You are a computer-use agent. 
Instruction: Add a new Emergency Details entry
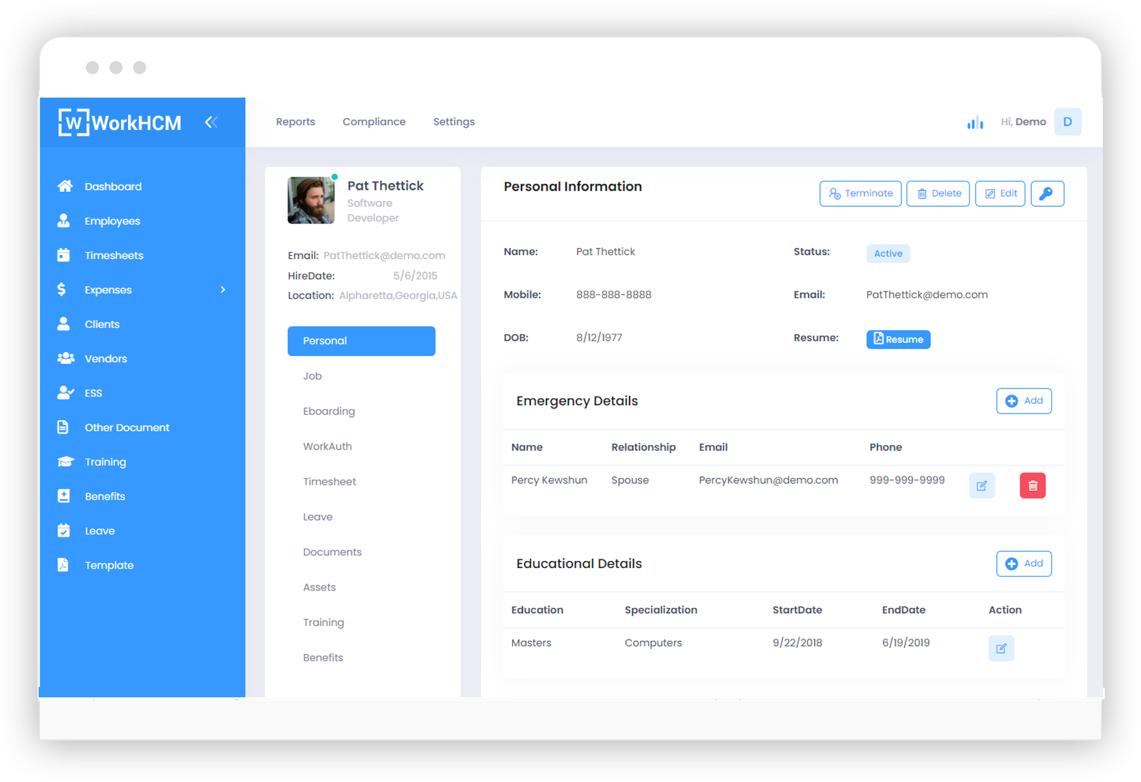click(x=1023, y=401)
